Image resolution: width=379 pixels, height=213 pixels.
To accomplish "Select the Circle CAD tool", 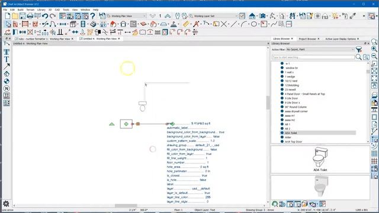I will coord(254,24).
